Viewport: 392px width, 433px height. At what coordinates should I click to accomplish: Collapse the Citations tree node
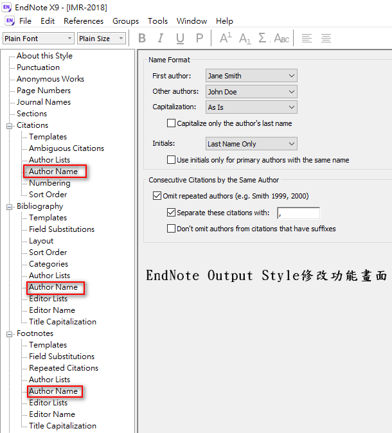click(10, 126)
